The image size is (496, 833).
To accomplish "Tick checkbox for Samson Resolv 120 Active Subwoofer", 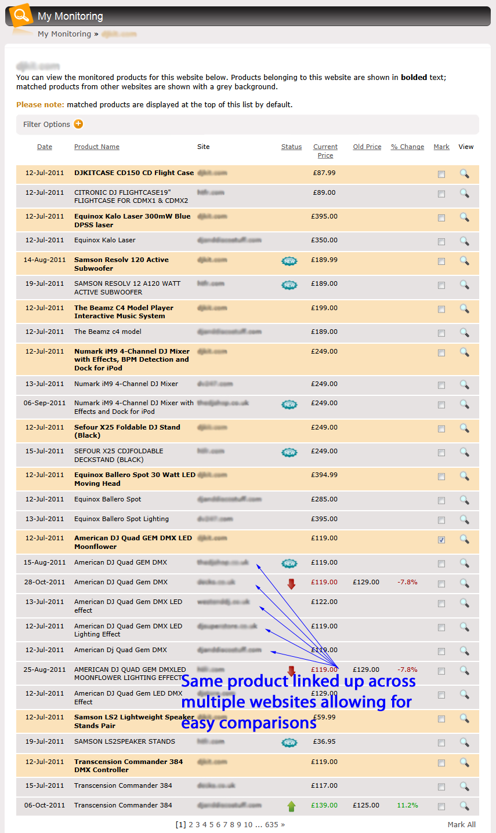I will [441, 261].
